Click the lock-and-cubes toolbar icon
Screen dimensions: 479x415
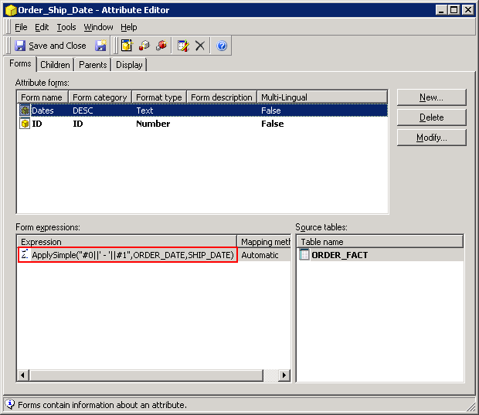pyautogui.click(x=144, y=46)
